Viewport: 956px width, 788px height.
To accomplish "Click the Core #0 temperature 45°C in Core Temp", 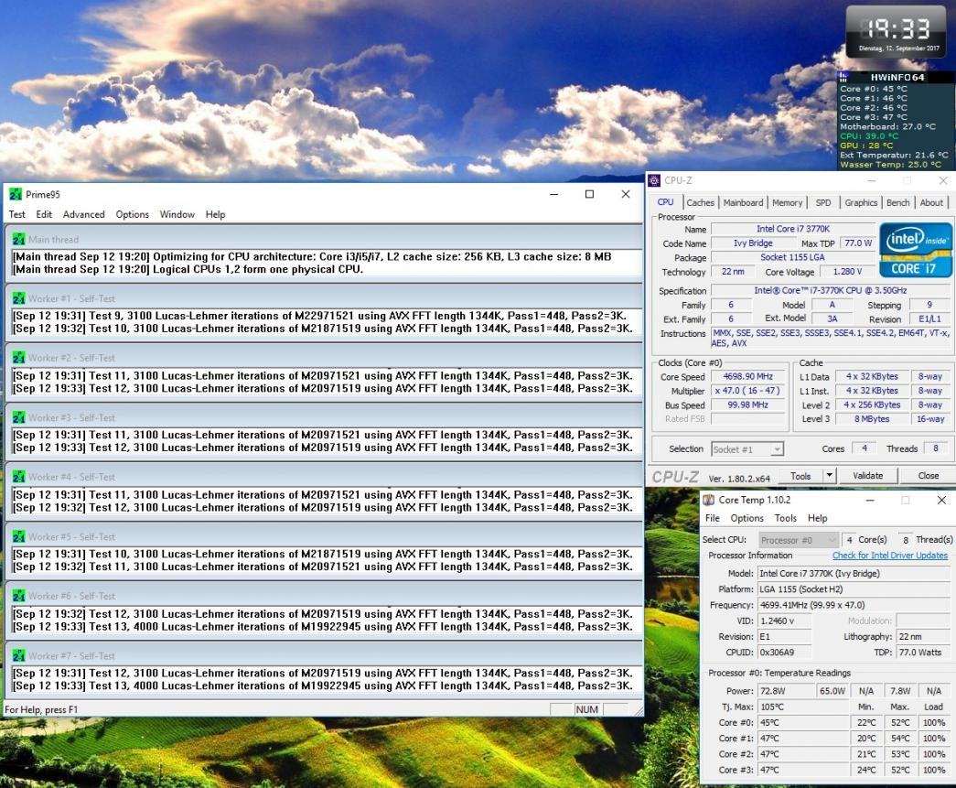I will point(803,723).
